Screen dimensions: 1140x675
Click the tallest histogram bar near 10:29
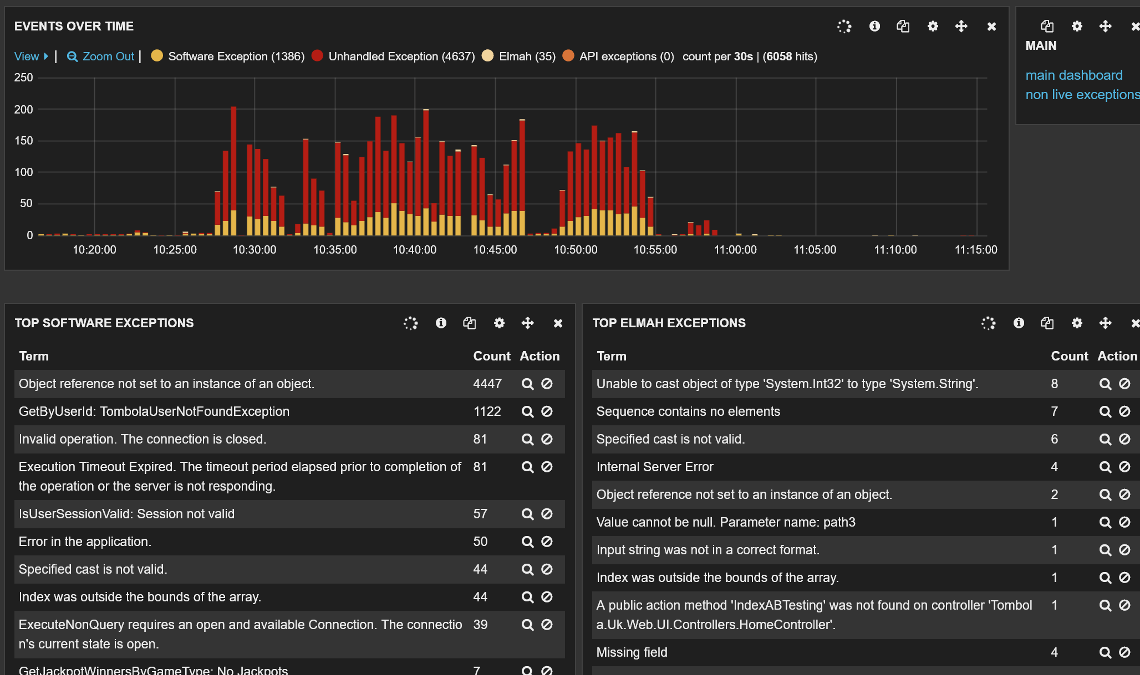tap(233, 171)
